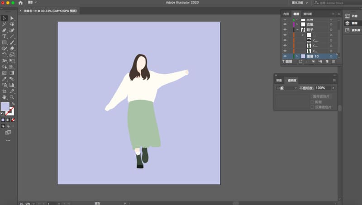
Task: Create new layer in Layers panel
Action: pos(327,62)
